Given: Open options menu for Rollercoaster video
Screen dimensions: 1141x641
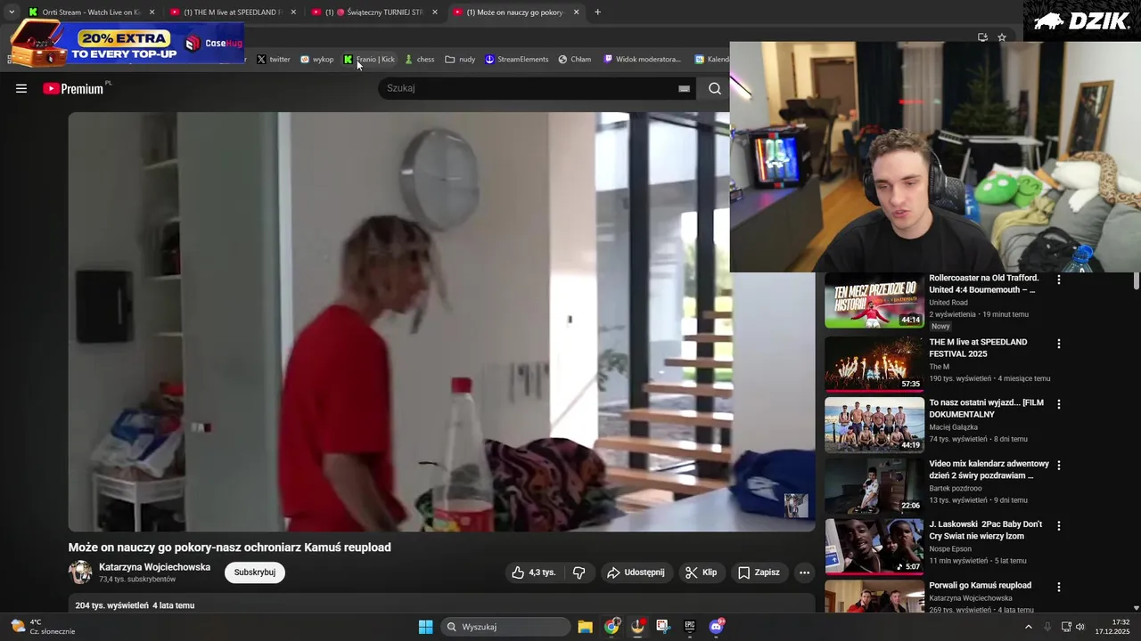Looking at the screenshot, I should 1059,280.
